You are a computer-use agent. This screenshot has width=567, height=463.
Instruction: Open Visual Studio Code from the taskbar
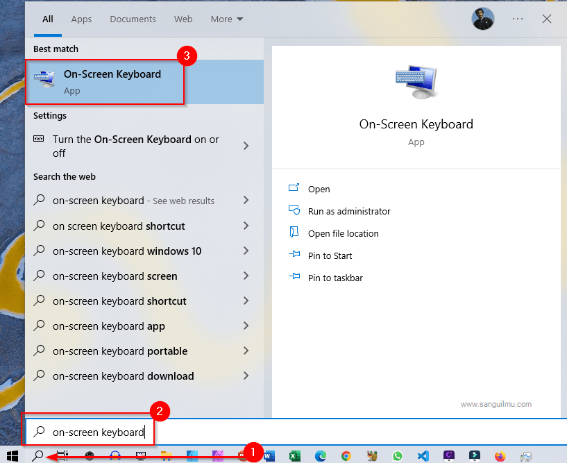(x=423, y=456)
